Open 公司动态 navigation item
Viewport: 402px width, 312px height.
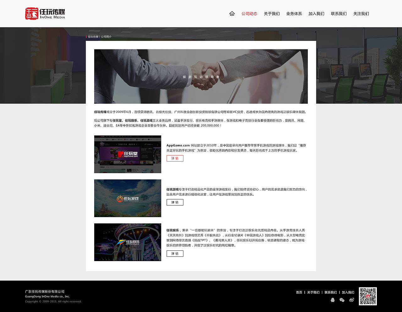249,14
